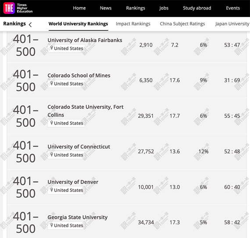
Task: Click location pin icon under University of Denver
Action: pyautogui.click(x=52, y=190)
